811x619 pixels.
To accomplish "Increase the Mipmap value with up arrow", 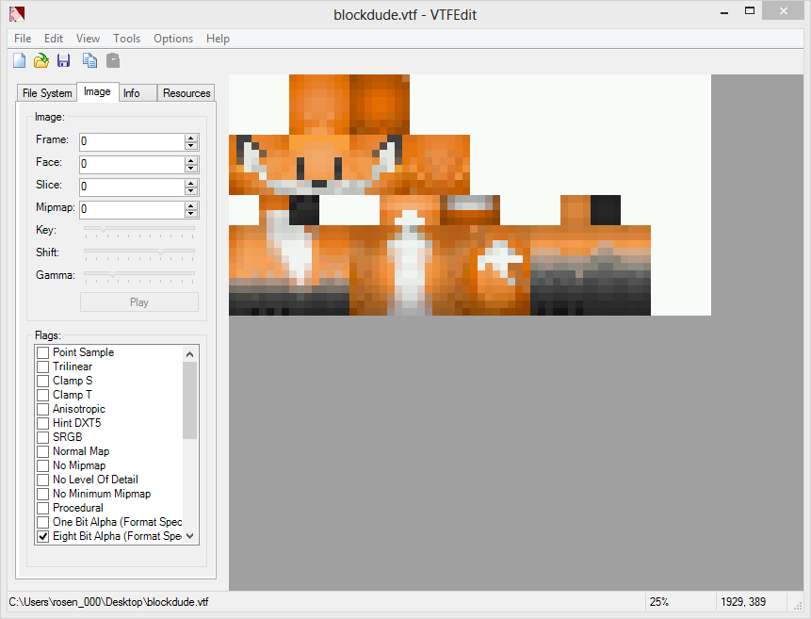I will [x=191, y=205].
